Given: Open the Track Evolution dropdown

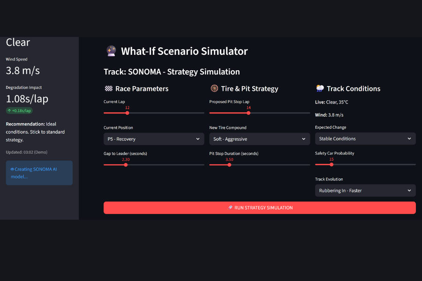Looking at the screenshot, I should [365, 191].
